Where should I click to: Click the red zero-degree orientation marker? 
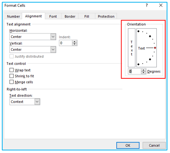tap(155, 48)
